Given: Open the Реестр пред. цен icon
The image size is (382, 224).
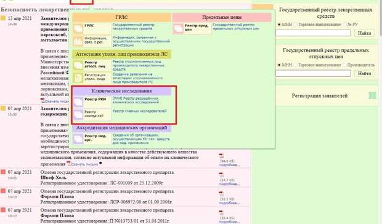Looking at the screenshot, I should [x=178, y=29].
